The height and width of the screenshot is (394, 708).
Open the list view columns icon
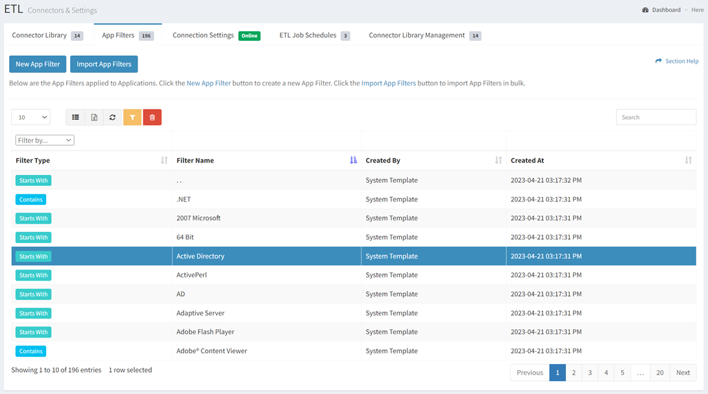click(75, 117)
